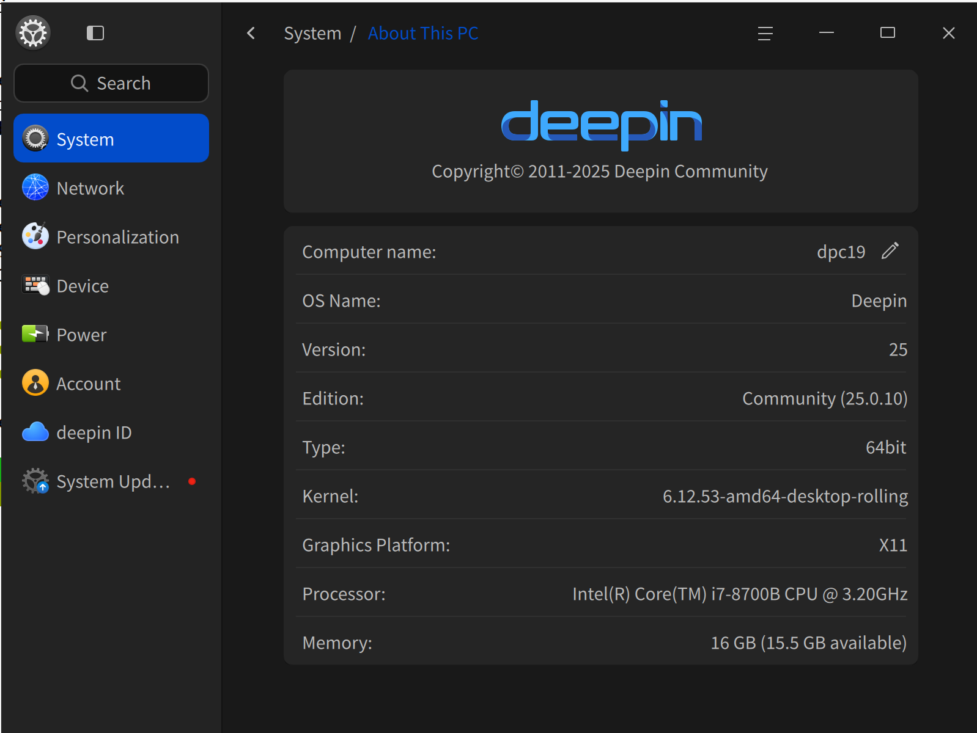Click the System breadcrumb link
Screen dimensions: 977x733
[x=312, y=34]
